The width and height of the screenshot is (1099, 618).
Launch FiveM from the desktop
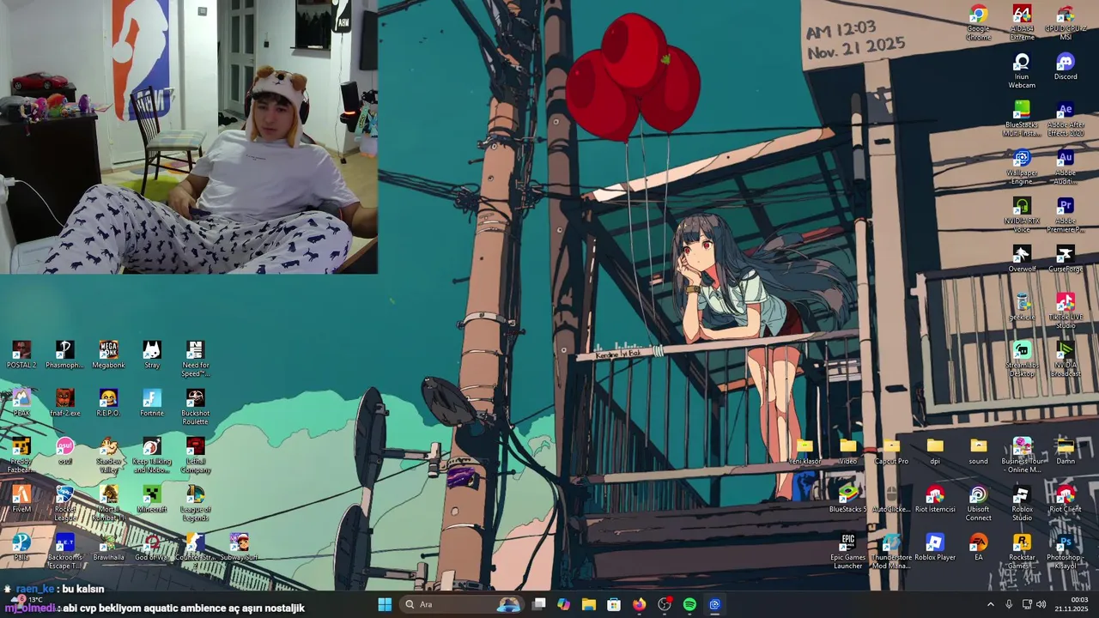tap(21, 498)
